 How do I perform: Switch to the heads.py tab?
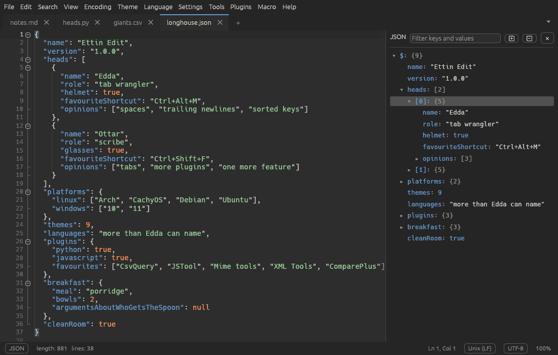[x=76, y=22]
